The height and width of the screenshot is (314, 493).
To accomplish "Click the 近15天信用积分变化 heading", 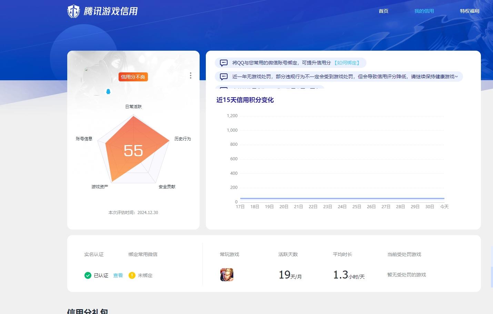I will click(x=245, y=100).
